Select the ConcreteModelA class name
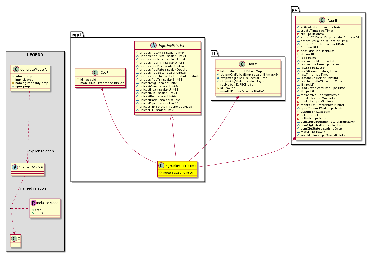Screen dimensions: 374x258 click(34, 70)
